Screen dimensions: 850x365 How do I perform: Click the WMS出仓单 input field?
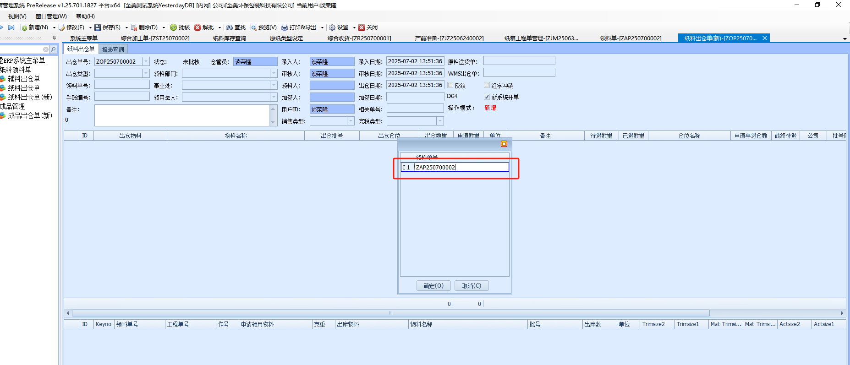tap(519, 73)
